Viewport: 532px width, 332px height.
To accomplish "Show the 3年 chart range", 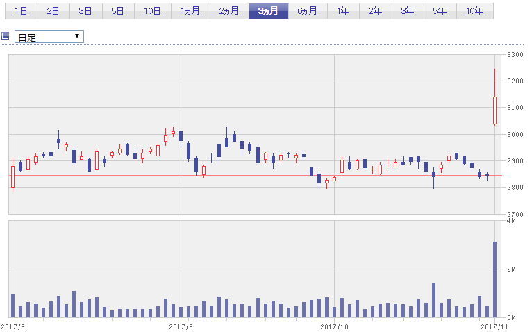I will [x=408, y=11].
